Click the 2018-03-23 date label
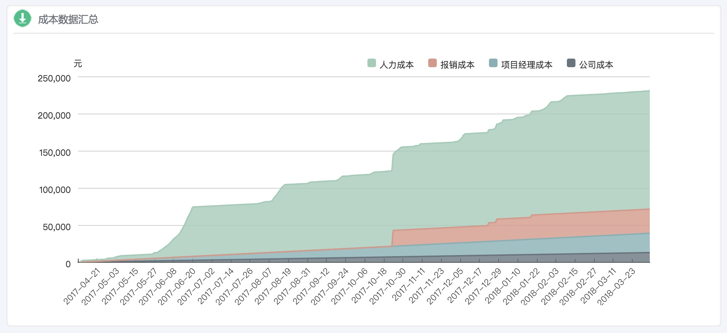The width and height of the screenshot is (727, 333). click(x=617, y=286)
